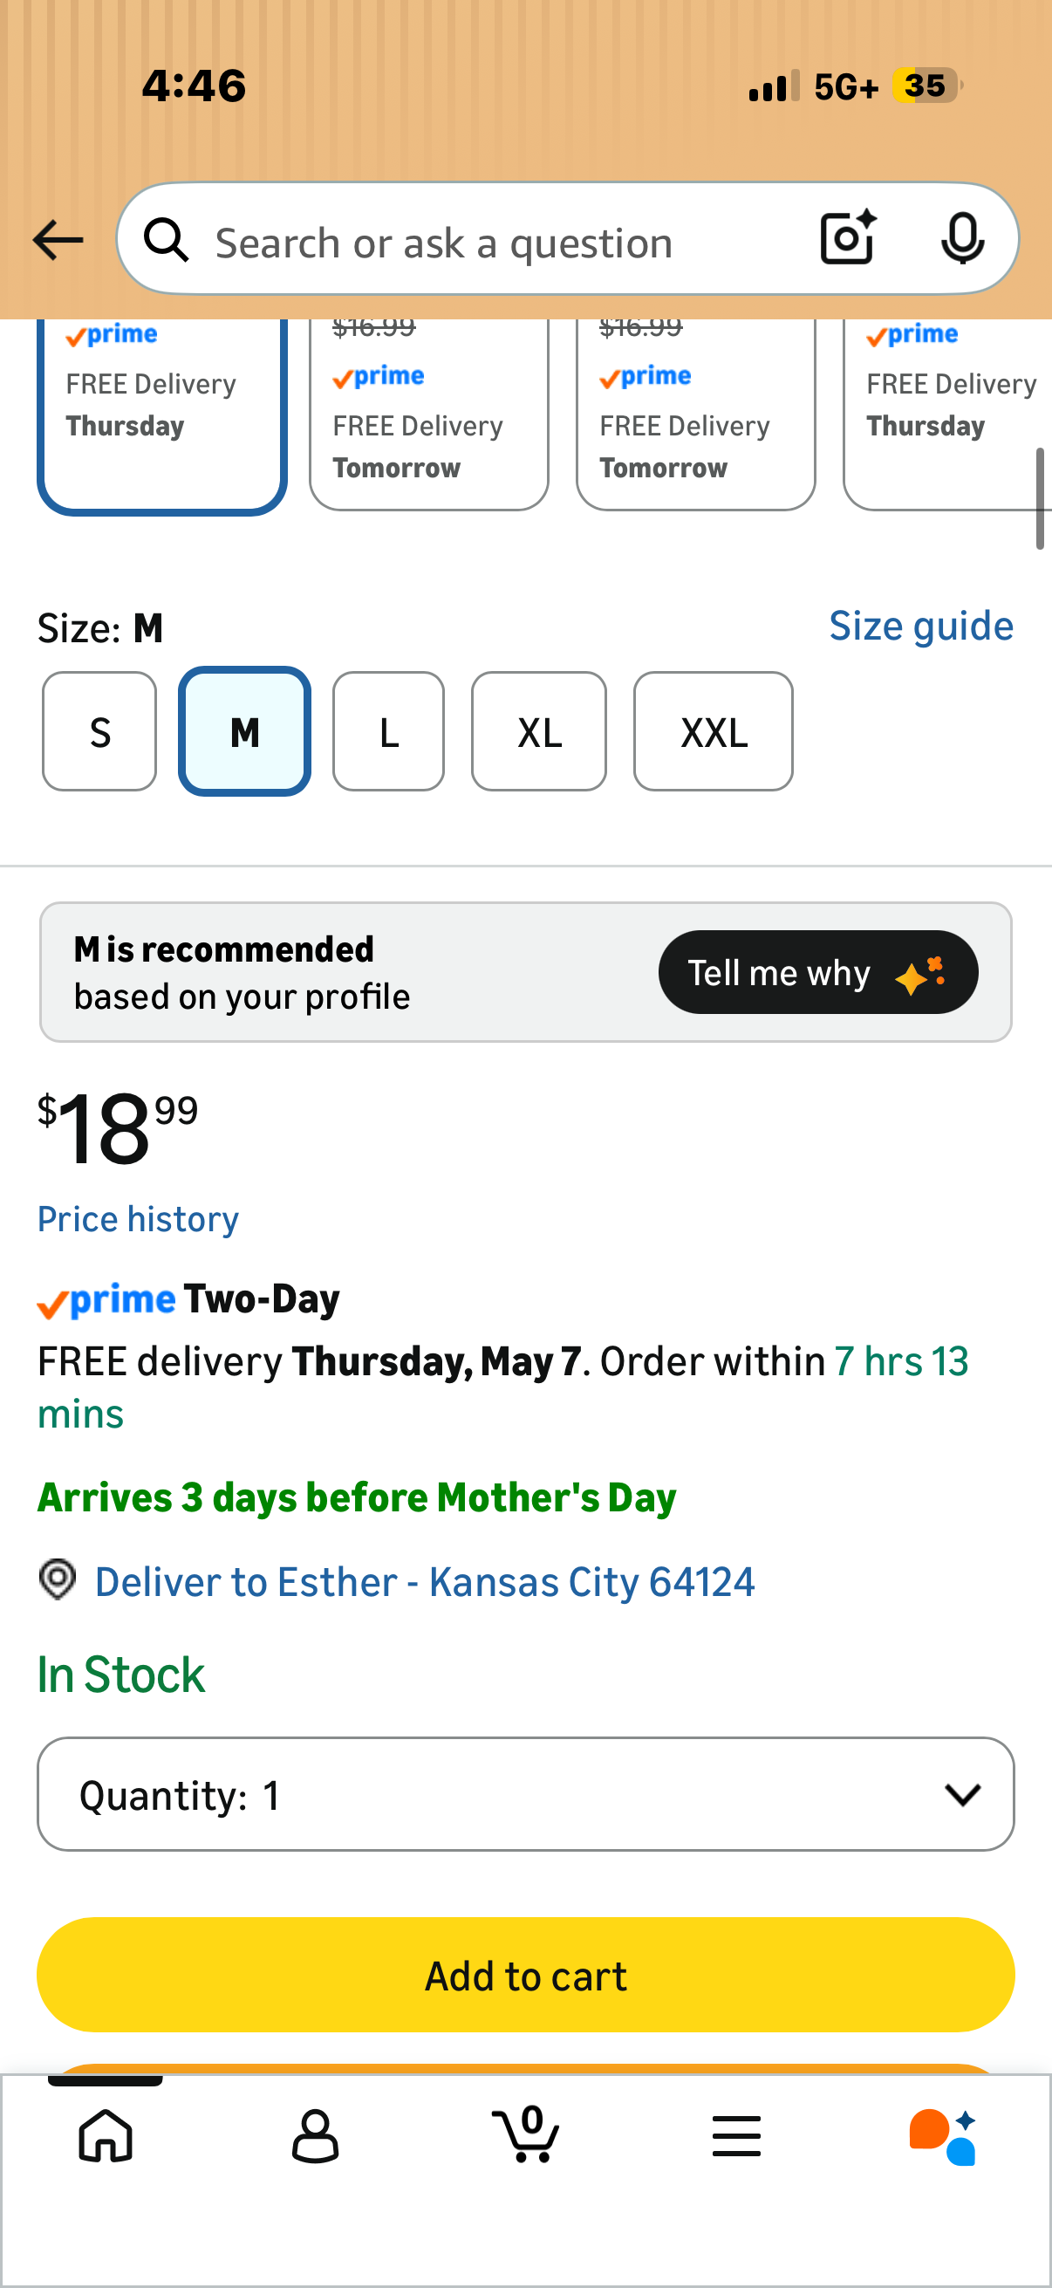This screenshot has height=2288, width=1052.
Task: Expand the Quantity dropdown
Action: click(x=525, y=1794)
